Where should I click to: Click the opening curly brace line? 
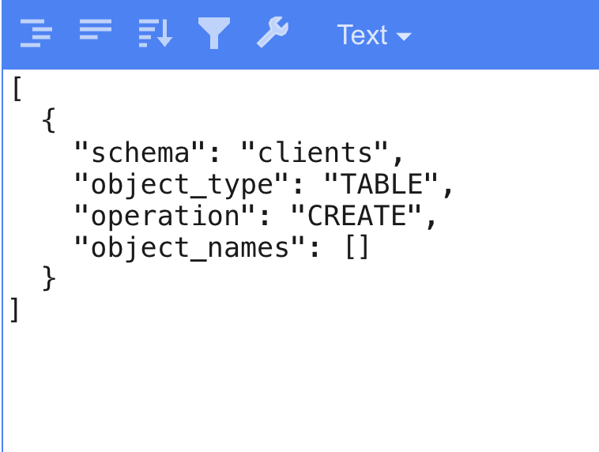(x=48, y=121)
